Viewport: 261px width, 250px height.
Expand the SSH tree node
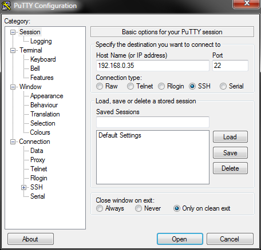click(x=23, y=187)
